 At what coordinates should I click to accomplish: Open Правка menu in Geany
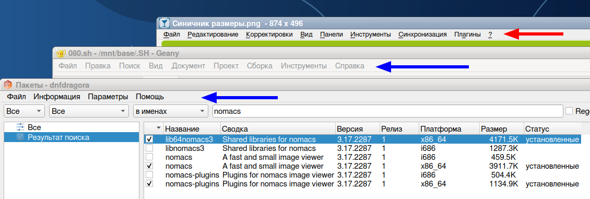pos(98,66)
